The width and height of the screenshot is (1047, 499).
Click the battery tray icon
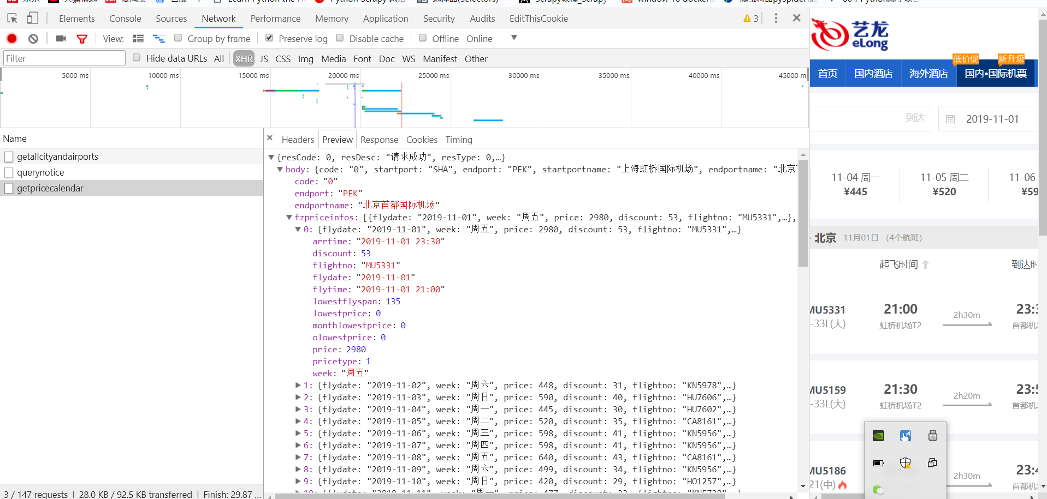coord(878,463)
